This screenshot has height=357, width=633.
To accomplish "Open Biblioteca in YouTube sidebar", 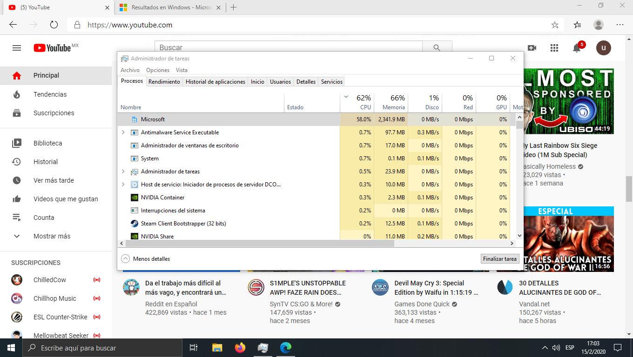I will click(x=56, y=143).
